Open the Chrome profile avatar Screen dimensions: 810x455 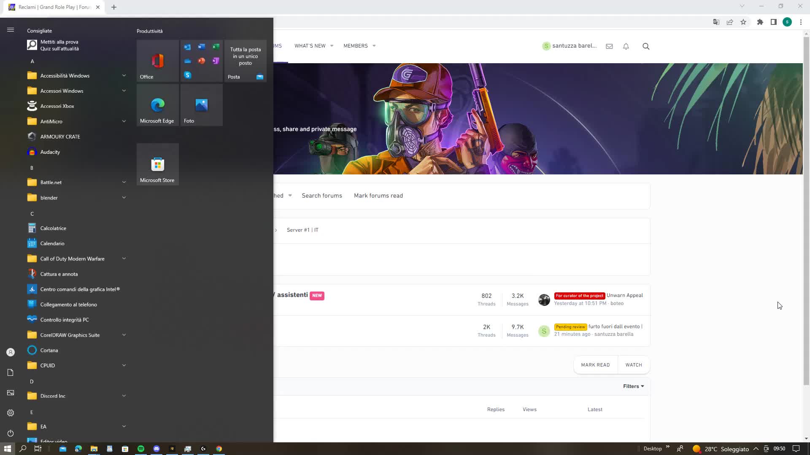pos(787,22)
